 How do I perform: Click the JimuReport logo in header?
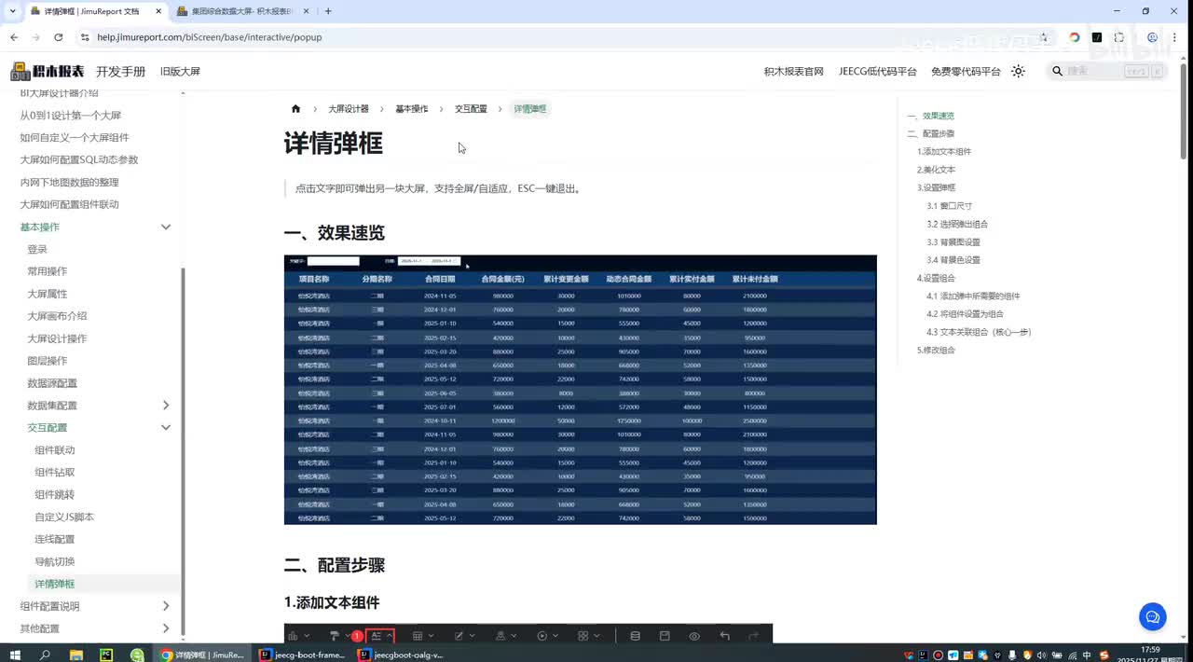pyautogui.click(x=48, y=71)
